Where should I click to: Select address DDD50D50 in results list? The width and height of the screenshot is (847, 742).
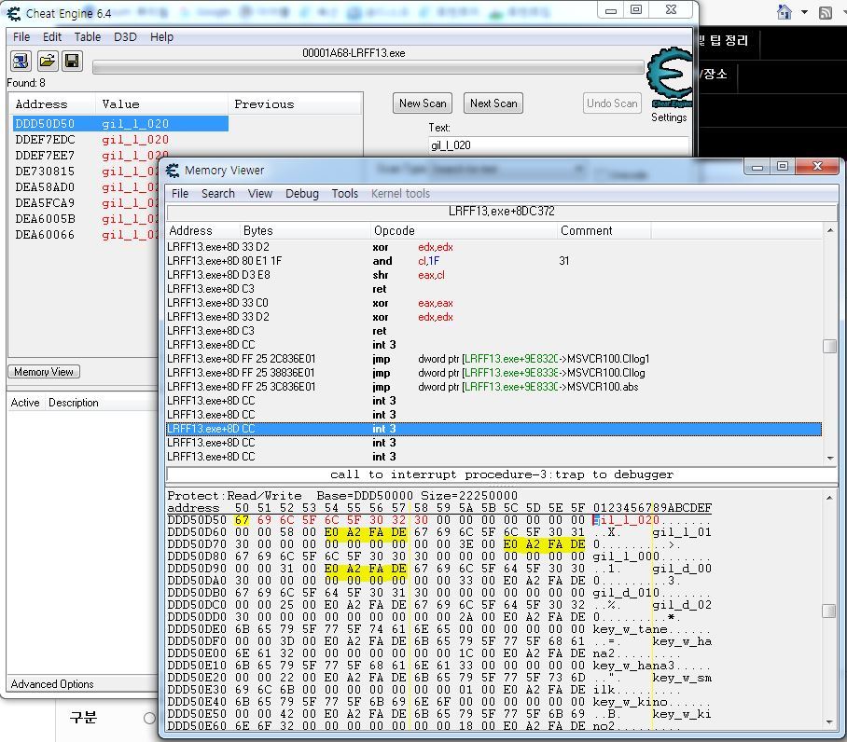[120, 124]
